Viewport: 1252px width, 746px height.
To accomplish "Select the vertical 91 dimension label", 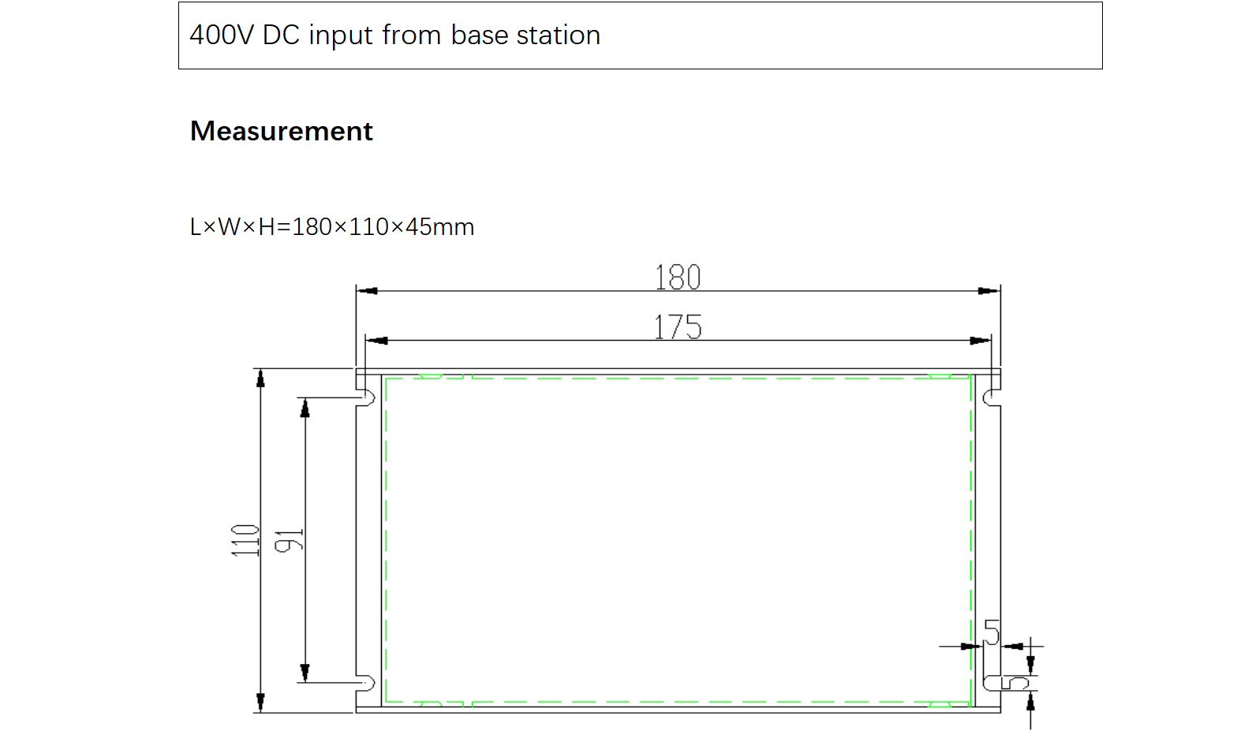I will [x=289, y=541].
